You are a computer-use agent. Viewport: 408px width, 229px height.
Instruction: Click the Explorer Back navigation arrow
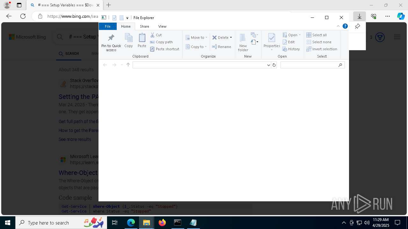tap(105, 65)
